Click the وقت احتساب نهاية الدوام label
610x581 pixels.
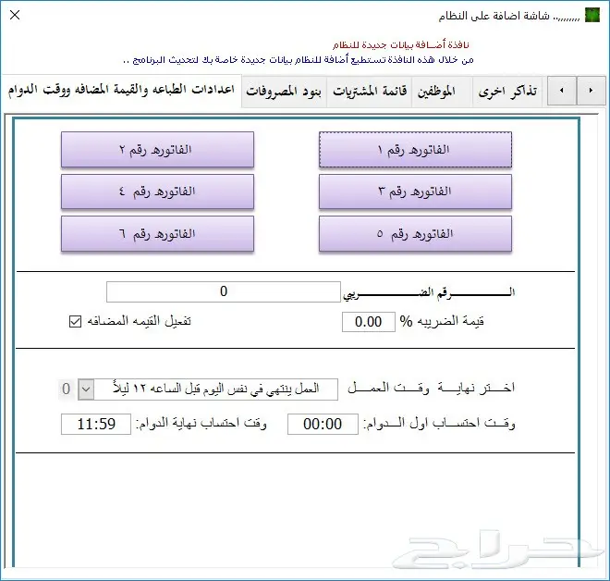coord(201,424)
